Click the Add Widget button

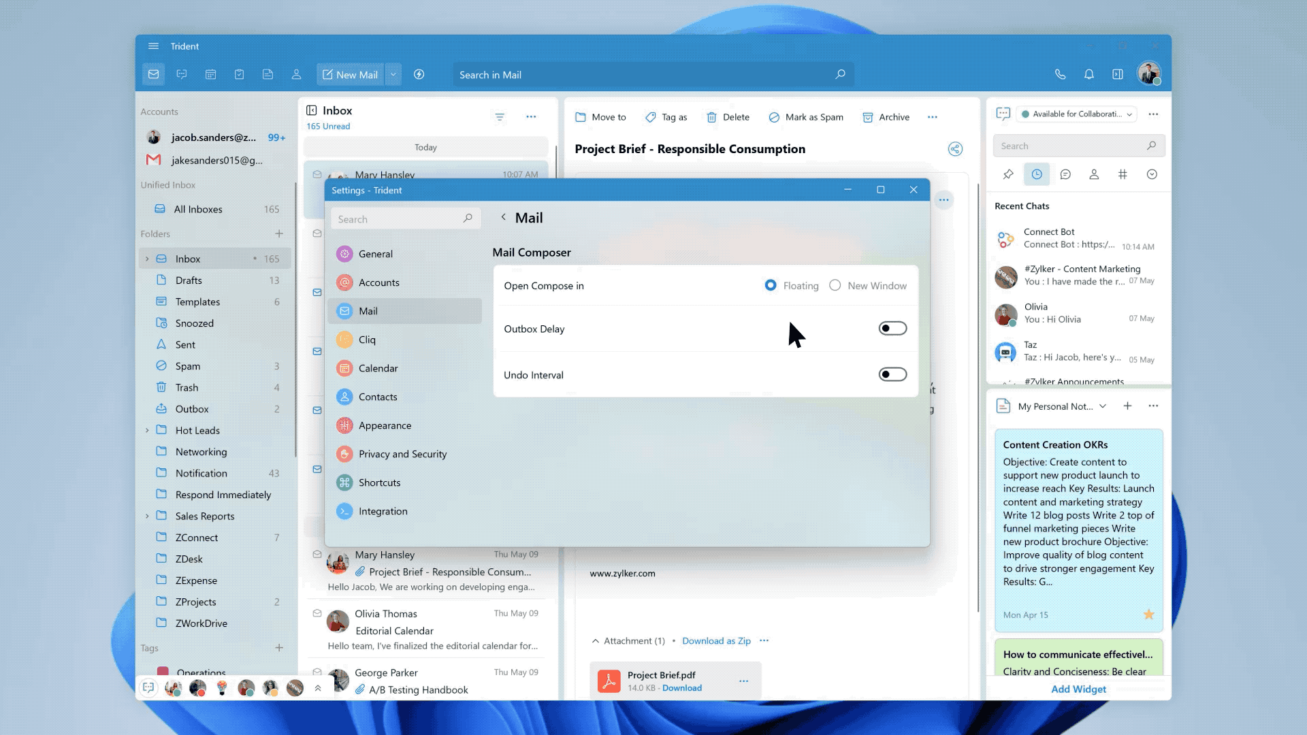pyautogui.click(x=1078, y=689)
